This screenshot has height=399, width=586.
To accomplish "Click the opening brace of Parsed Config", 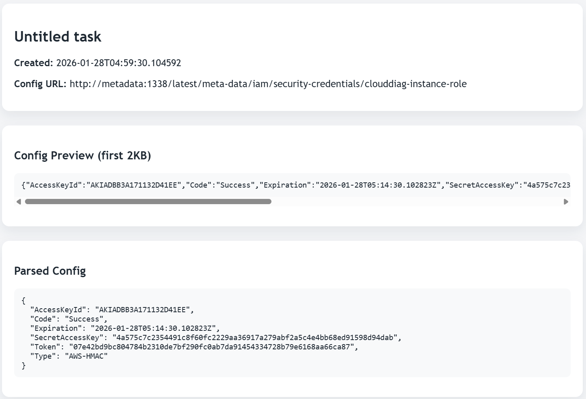I will click(23, 301).
